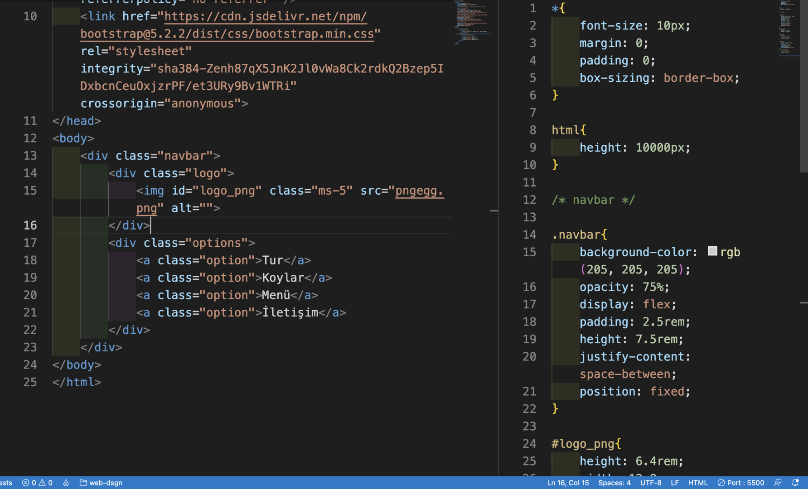Place cursor on 'Tur' option text
The height and width of the screenshot is (489, 808).
273,260
